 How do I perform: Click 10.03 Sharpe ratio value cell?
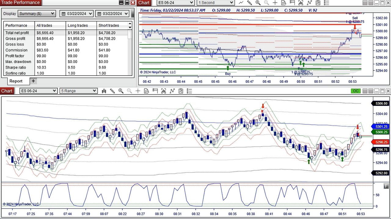coord(41,68)
